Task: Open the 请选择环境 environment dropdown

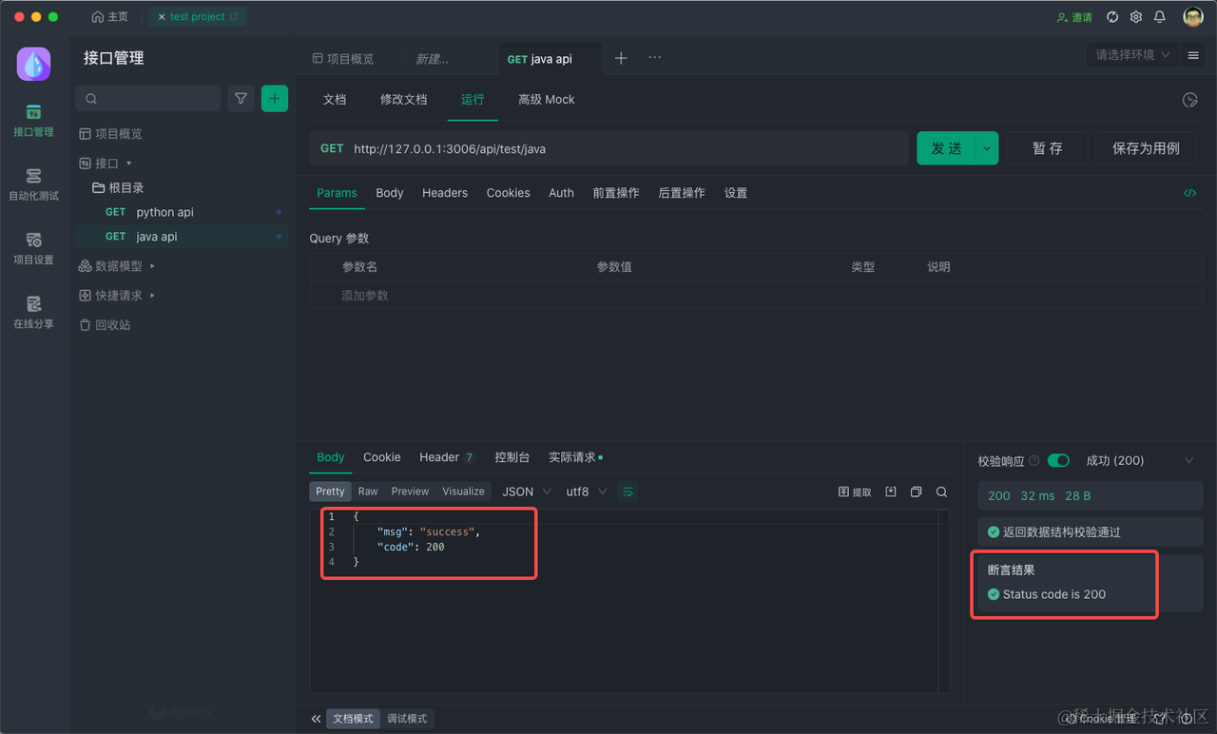Action: [1131, 55]
